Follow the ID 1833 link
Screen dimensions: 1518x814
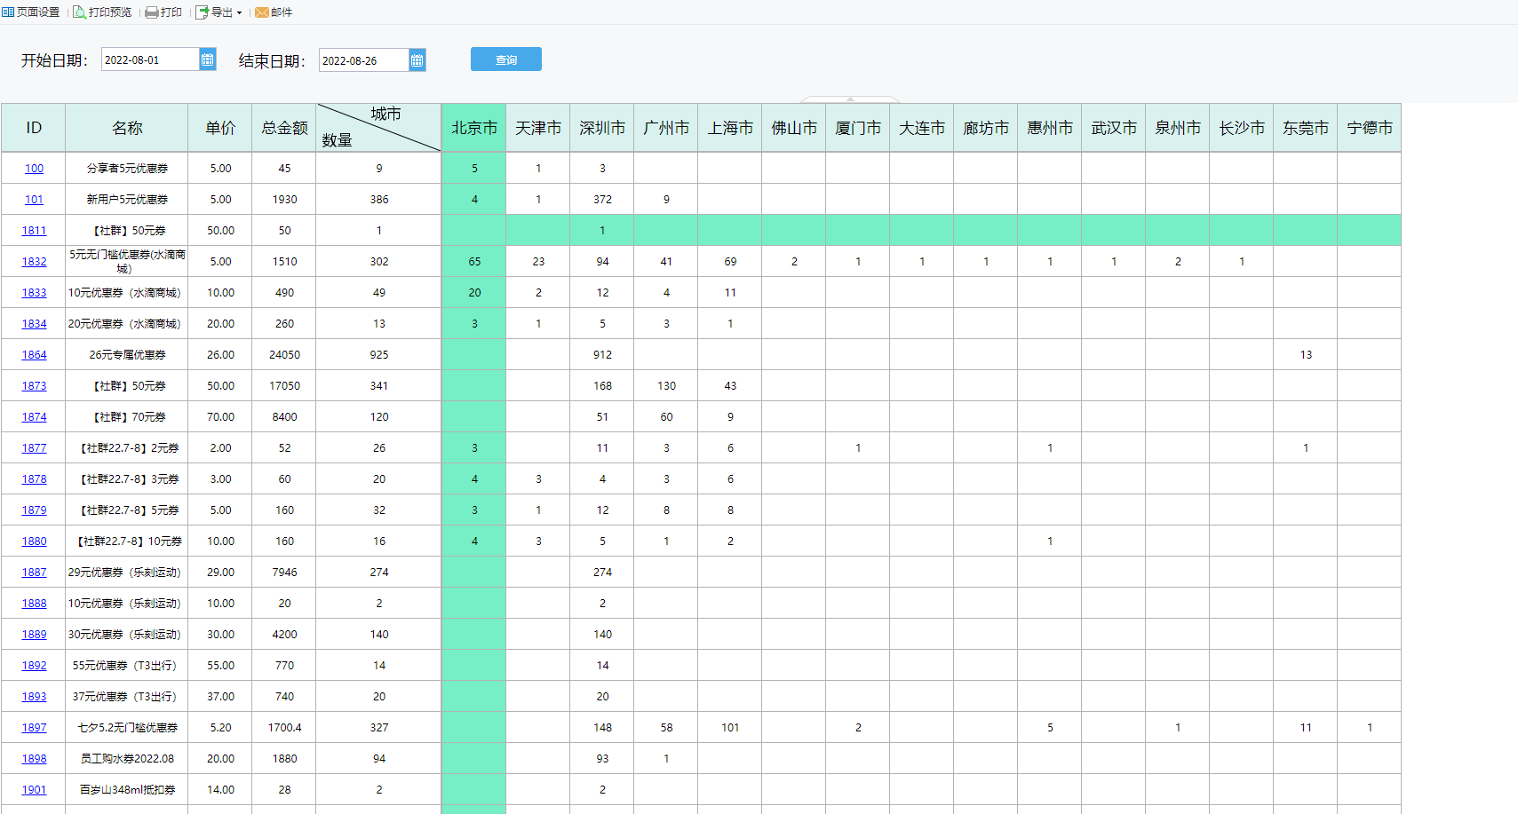[34, 293]
